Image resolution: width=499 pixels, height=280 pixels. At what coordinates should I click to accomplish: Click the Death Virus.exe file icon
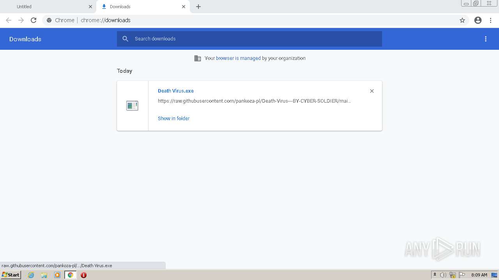(132, 105)
